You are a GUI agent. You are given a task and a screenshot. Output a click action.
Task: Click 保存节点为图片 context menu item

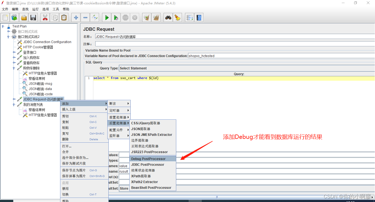click(84, 170)
